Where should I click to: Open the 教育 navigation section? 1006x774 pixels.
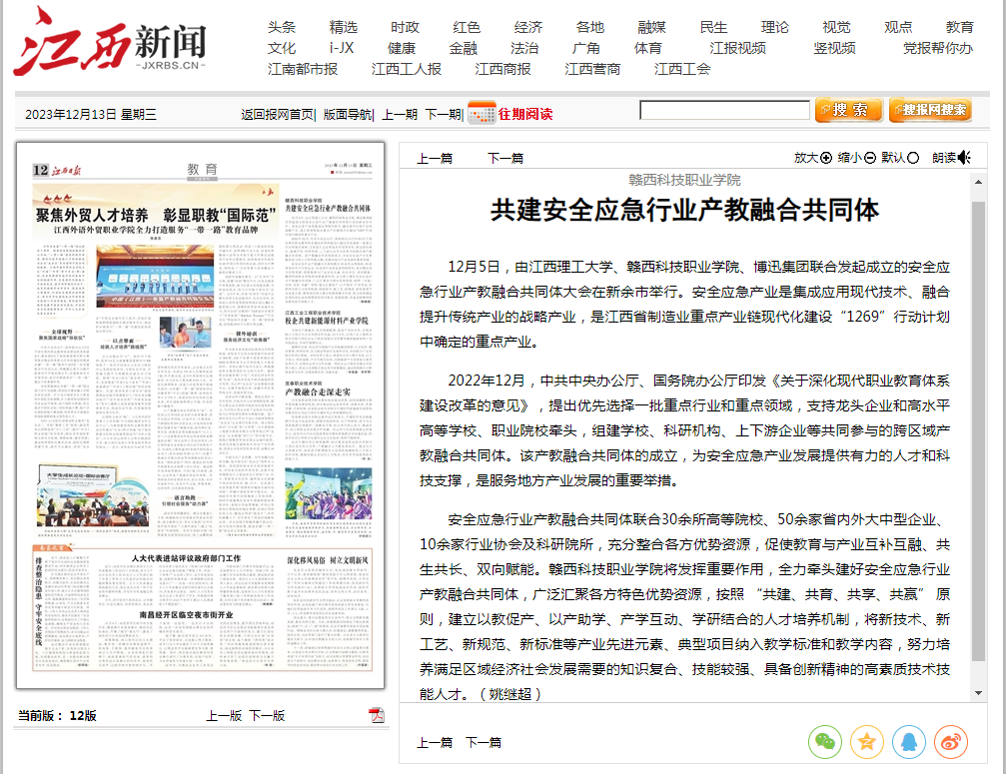click(959, 27)
